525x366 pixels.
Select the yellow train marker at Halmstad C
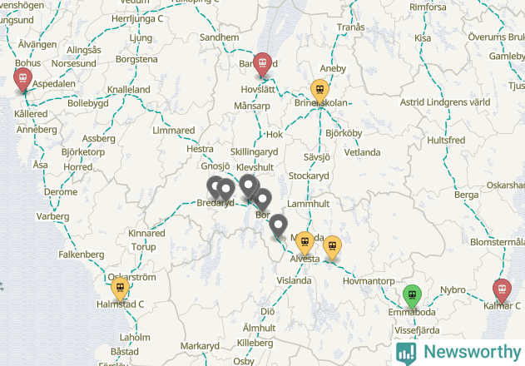pyautogui.click(x=120, y=289)
